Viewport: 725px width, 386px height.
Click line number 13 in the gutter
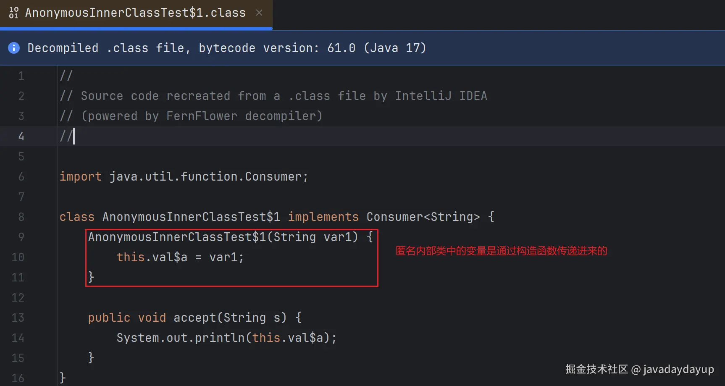18,318
